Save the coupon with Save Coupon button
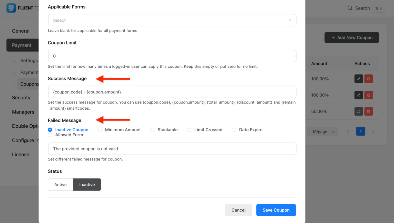This screenshot has width=394, height=223. point(276,210)
